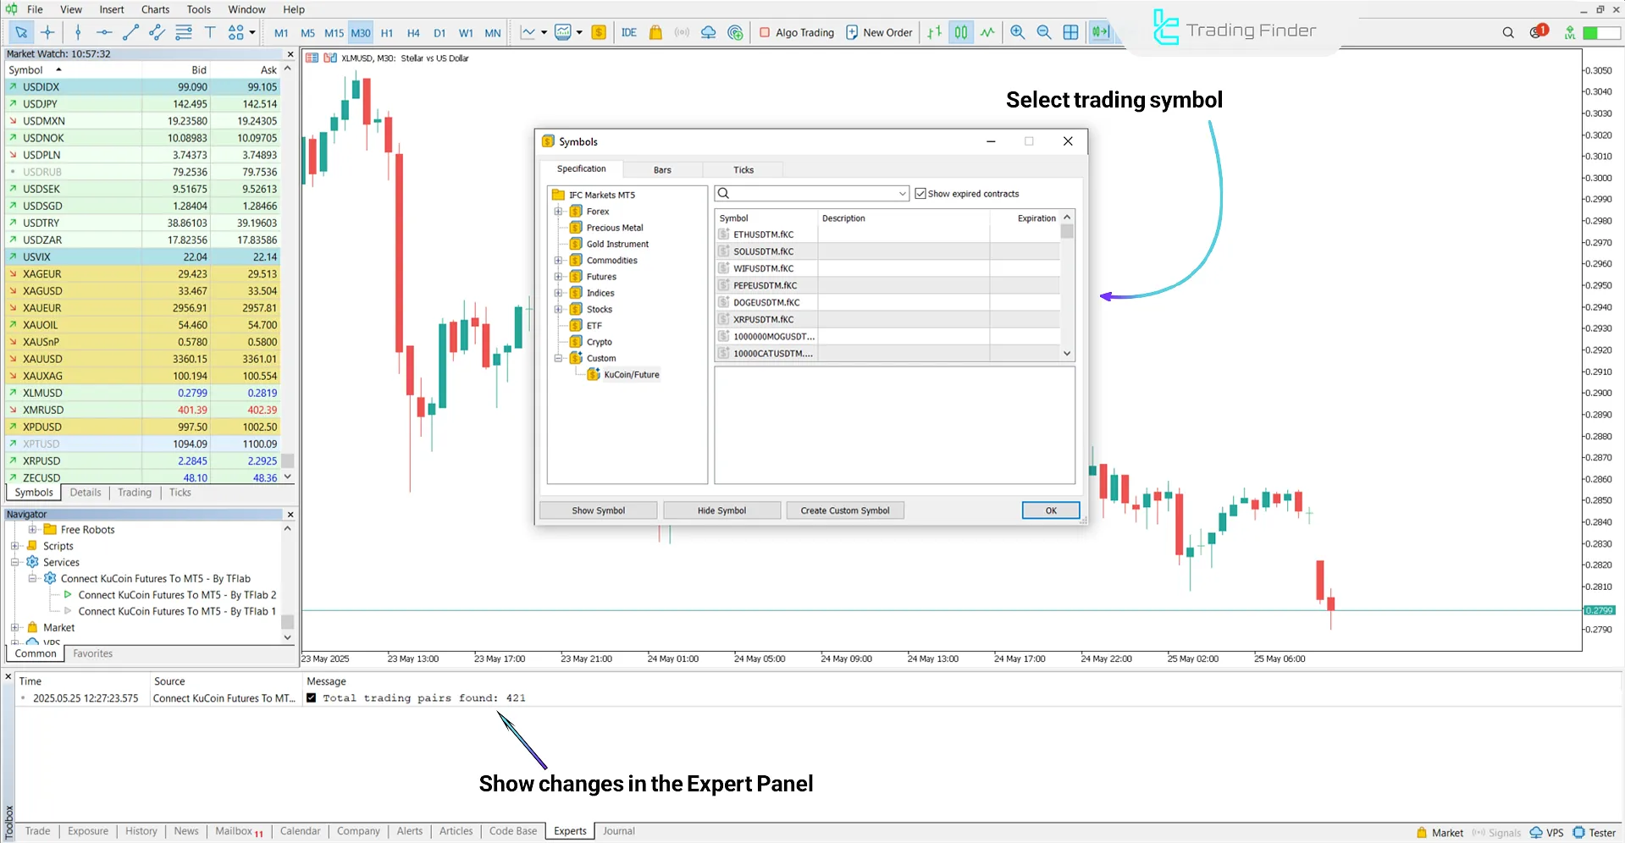Zoom in on the chart

[x=1018, y=32]
